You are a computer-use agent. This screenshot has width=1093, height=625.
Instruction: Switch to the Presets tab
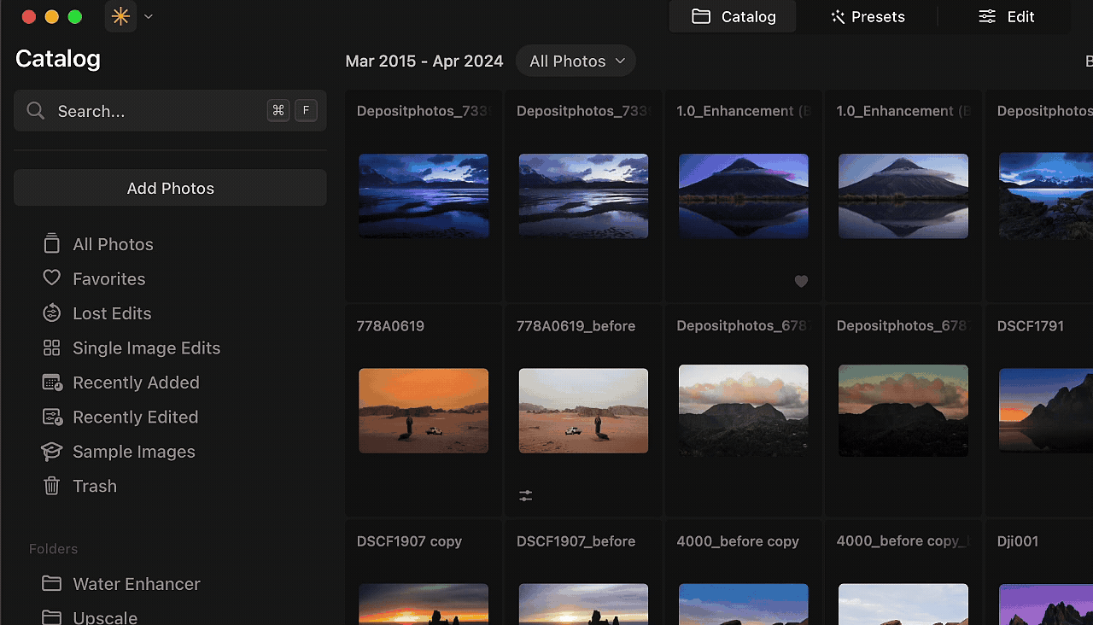coord(867,16)
